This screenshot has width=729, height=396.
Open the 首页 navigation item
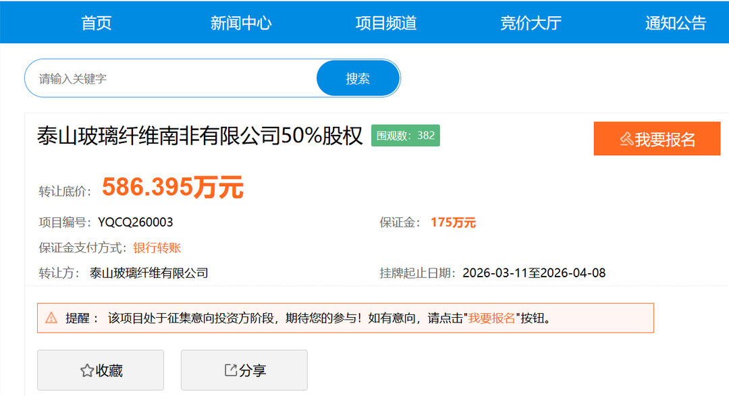pyautogui.click(x=97, y=23)
